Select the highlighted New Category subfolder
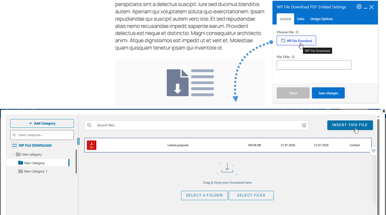The width and height of the screenshot is (386, 215). click(x=37, y=163)
